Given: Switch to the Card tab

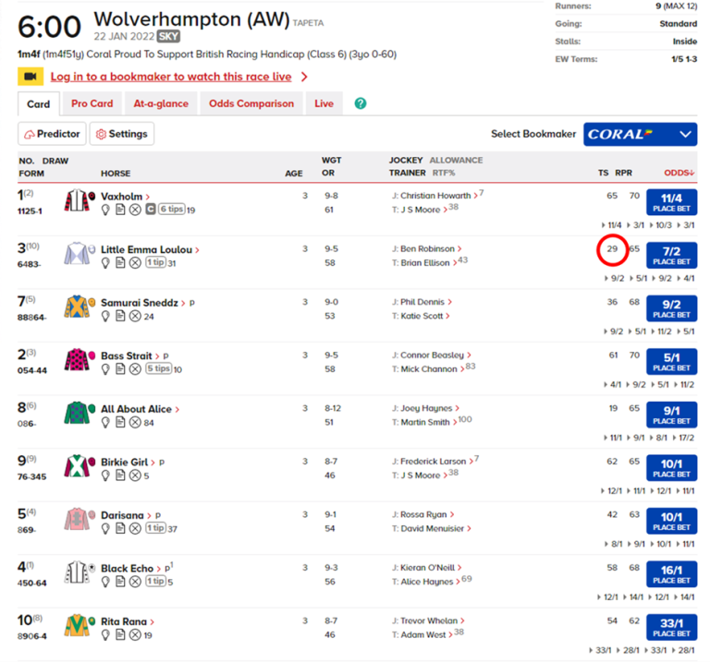Looking at the screenshot, I should click(x=39, y=104).
